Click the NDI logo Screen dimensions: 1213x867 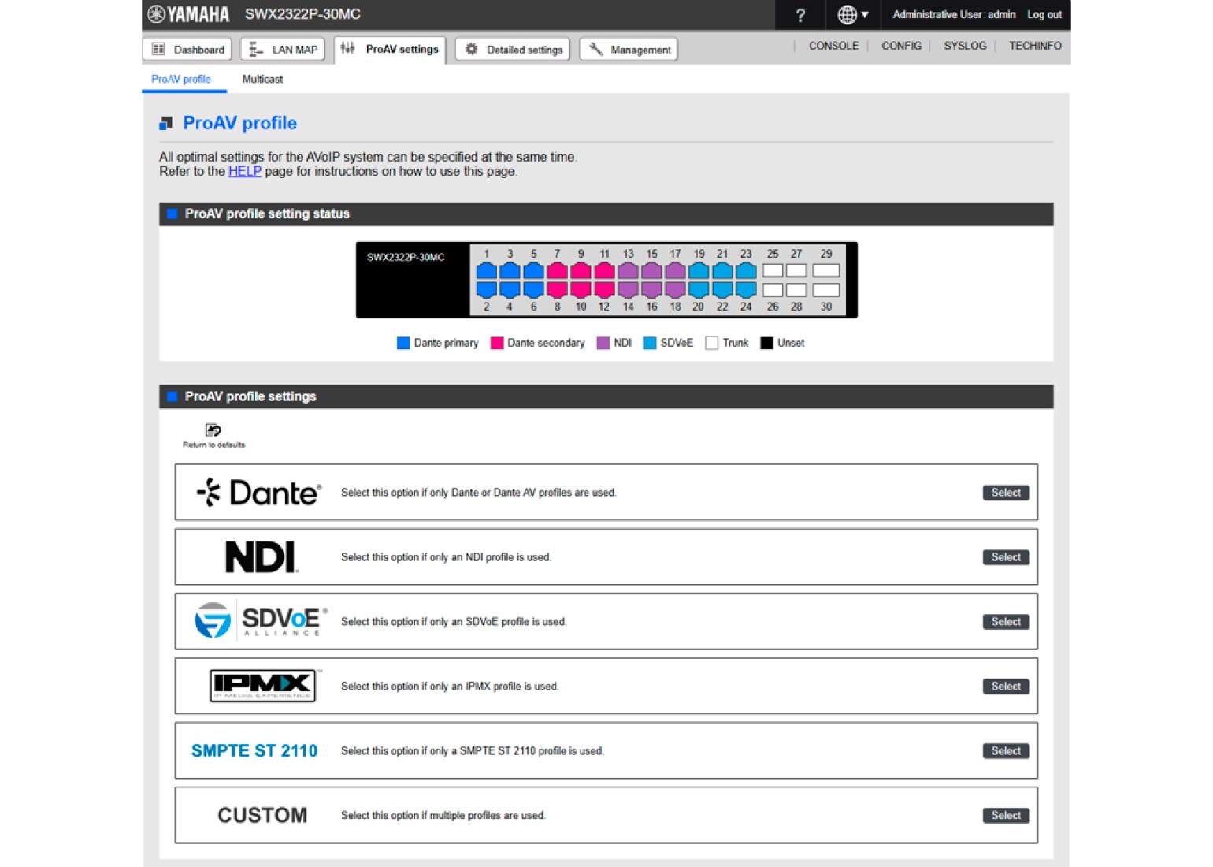pos(259,556)
